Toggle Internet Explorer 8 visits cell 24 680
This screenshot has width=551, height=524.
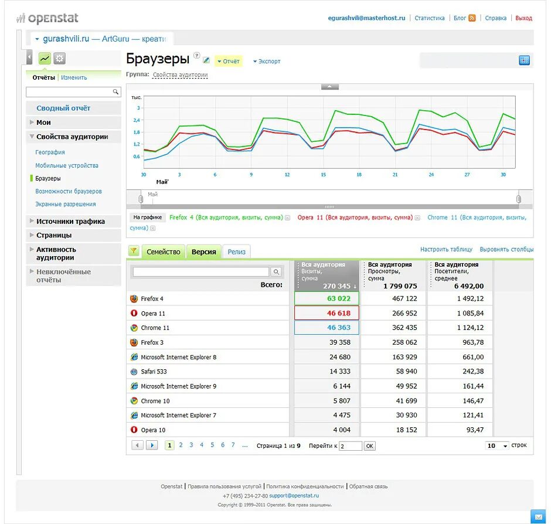pyautogui.click(x=327, y=357)
